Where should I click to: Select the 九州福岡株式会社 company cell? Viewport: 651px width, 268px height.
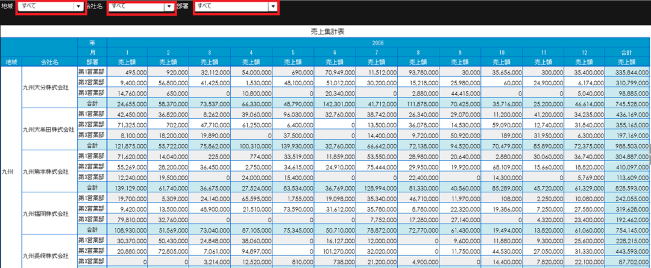(45, 213)
